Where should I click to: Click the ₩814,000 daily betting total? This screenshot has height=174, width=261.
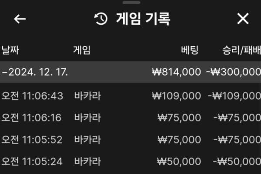click(x=177, y=72)
